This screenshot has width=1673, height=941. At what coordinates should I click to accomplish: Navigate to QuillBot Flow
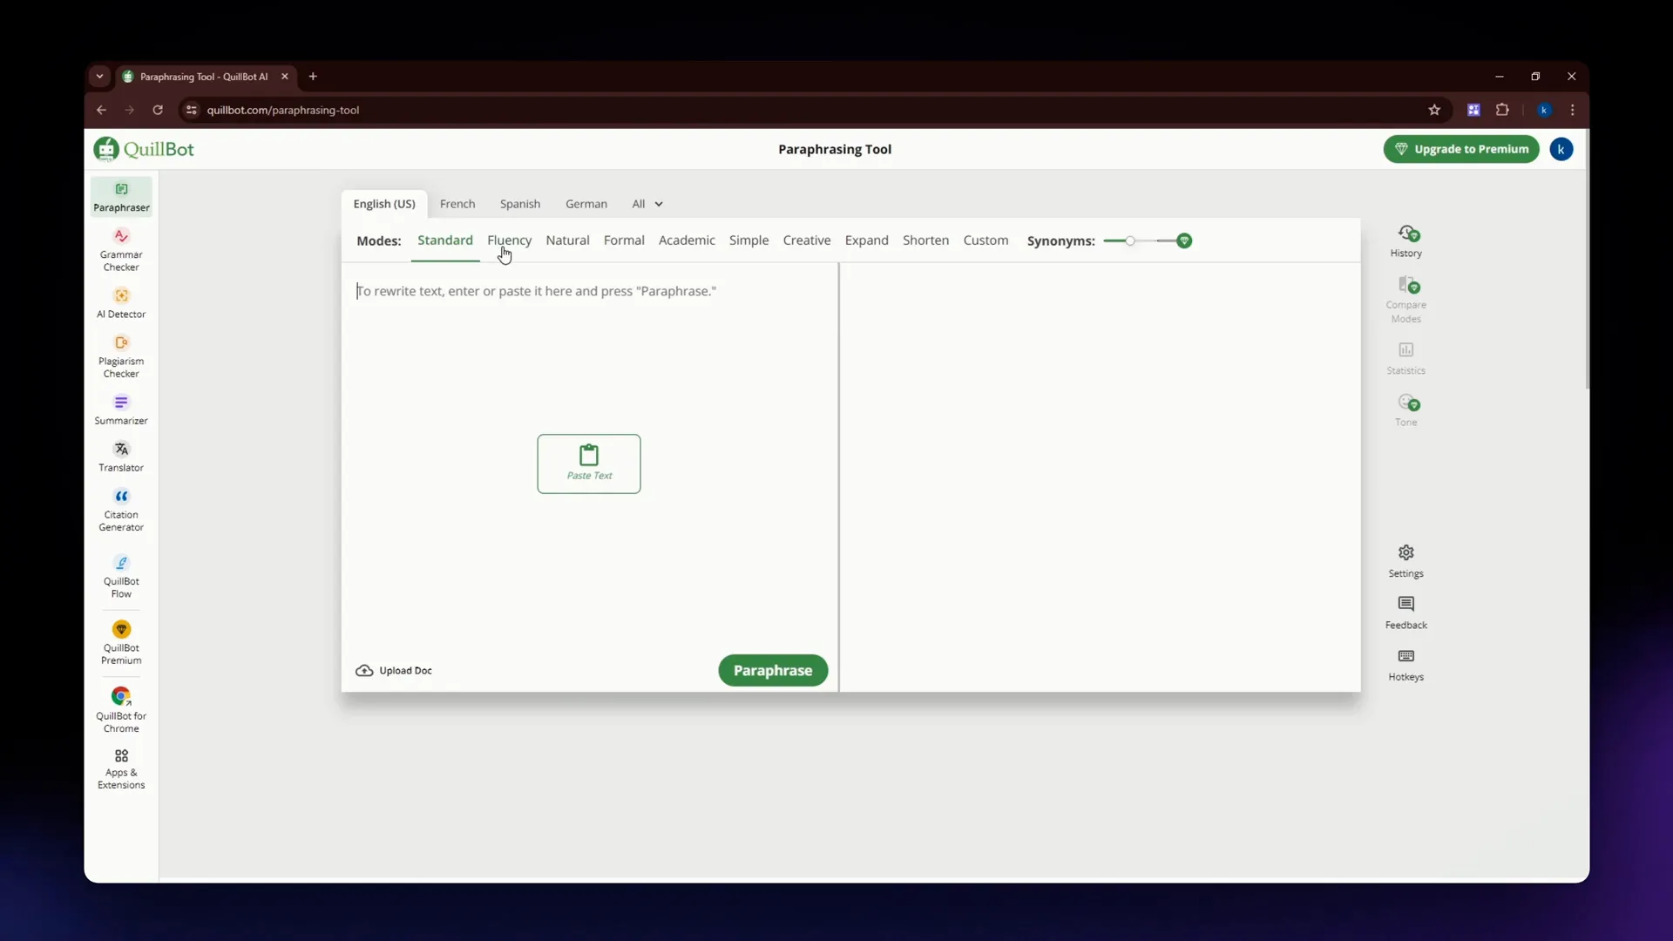pyautogui.click(x=120, y=577)
